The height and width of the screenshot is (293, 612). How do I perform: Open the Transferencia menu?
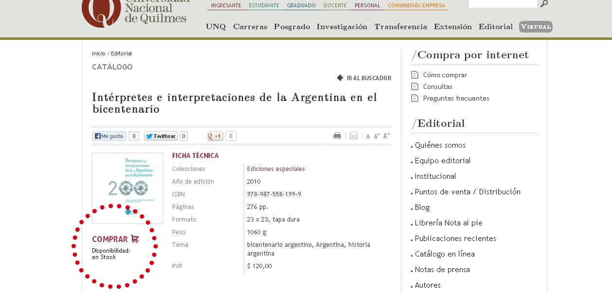point(400,27)
